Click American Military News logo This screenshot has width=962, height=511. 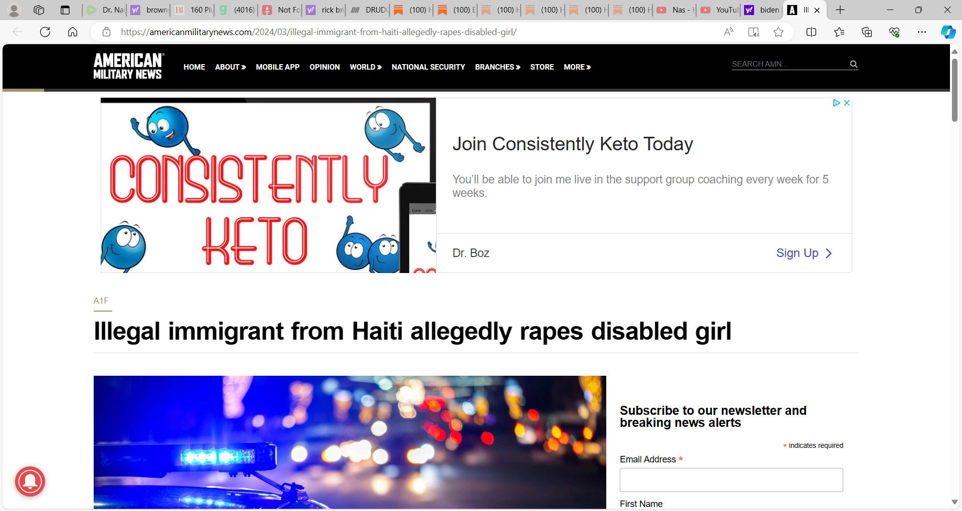pyautogui.click(x=128, y=67)
